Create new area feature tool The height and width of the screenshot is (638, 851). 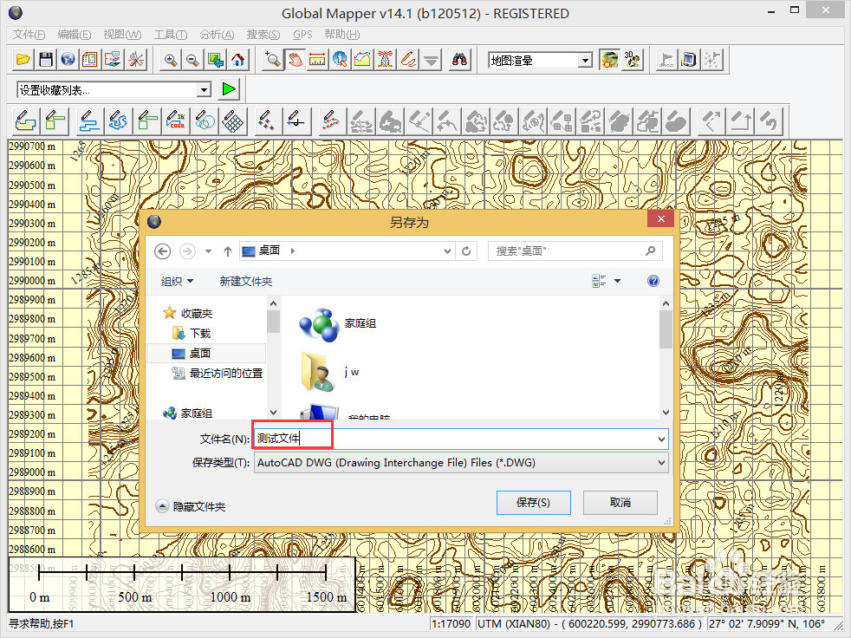[x=25, y=121]
